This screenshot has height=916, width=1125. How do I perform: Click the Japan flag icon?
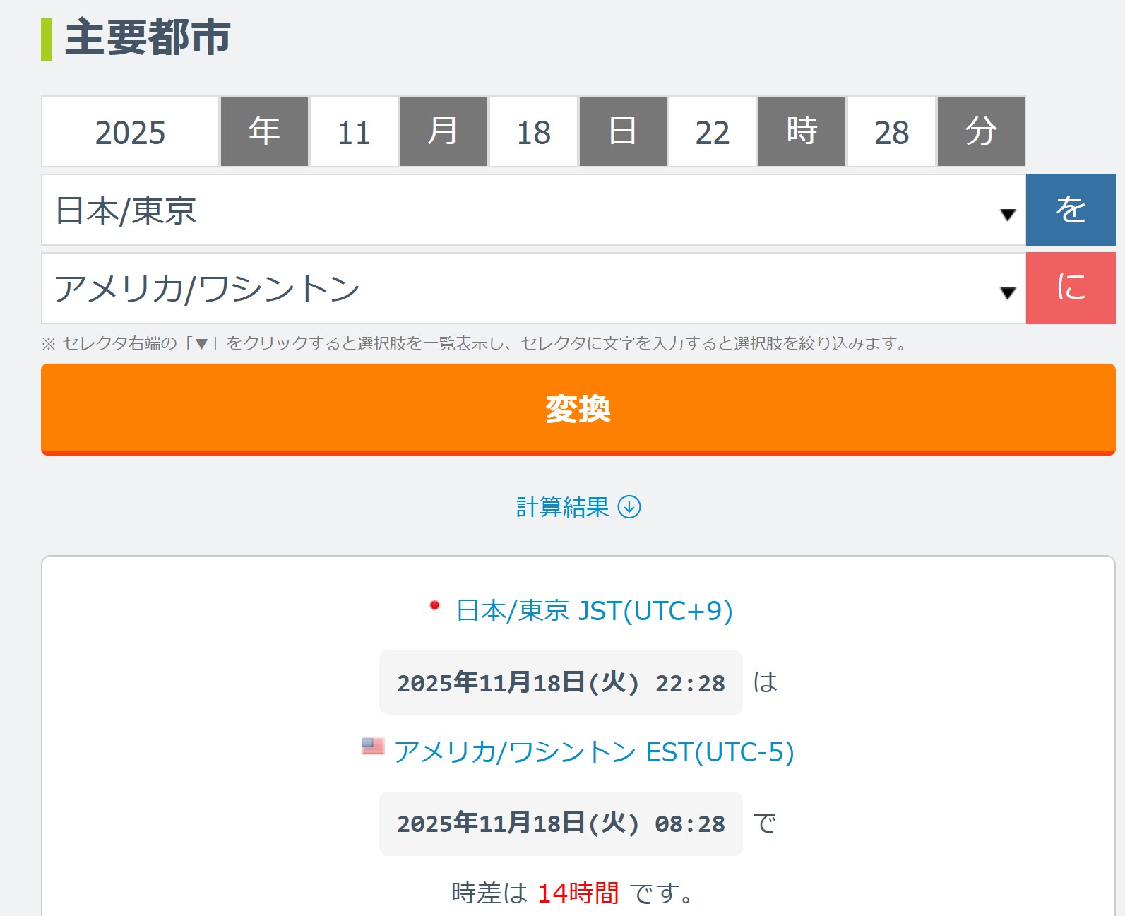pos(435,605)
